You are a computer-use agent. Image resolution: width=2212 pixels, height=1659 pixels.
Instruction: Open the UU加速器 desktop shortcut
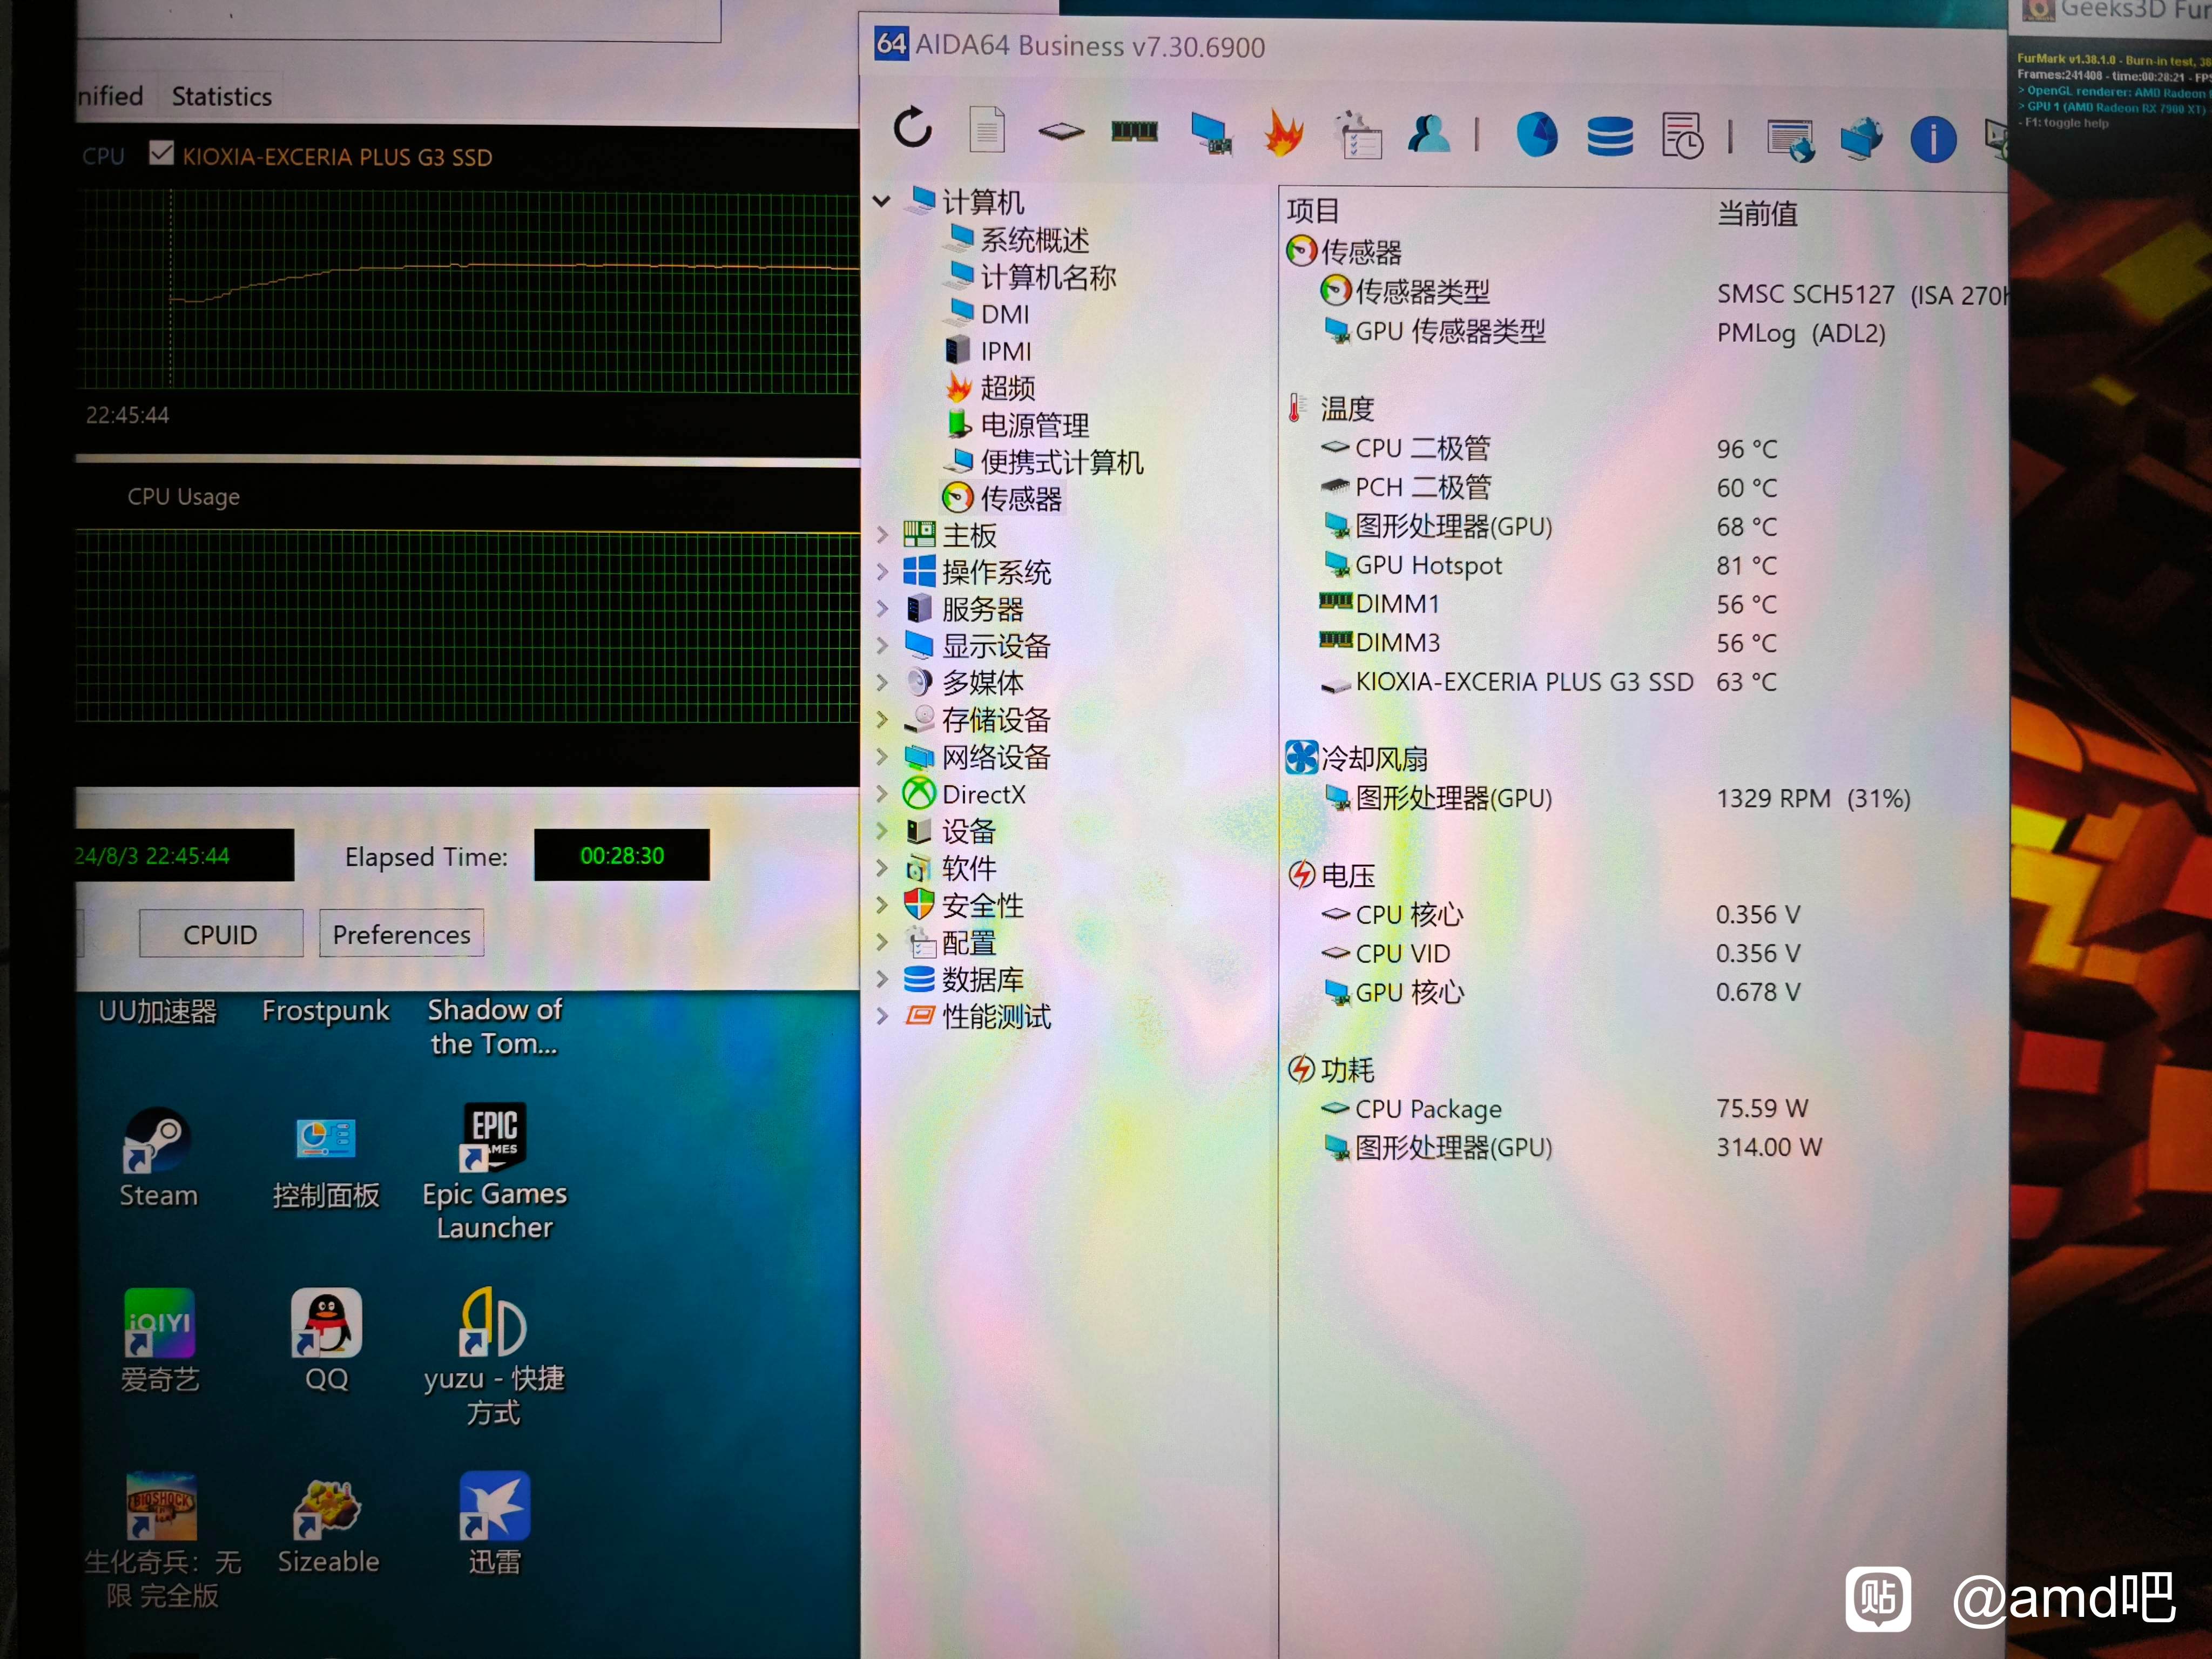pyautogui.click(x=158, y=1011)
